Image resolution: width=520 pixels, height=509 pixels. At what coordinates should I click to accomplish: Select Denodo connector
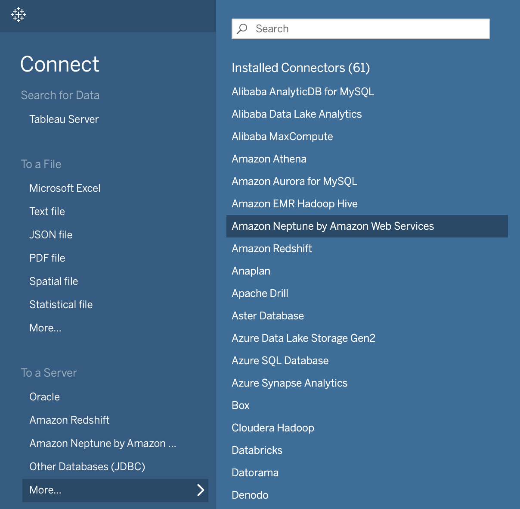point(250,495)
